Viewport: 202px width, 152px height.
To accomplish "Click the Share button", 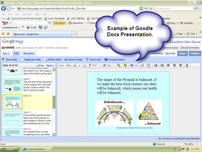I will 183,54.
